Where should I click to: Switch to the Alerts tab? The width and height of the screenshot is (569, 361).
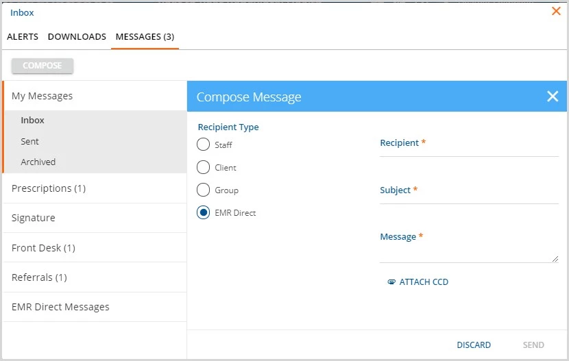[23, 36]
